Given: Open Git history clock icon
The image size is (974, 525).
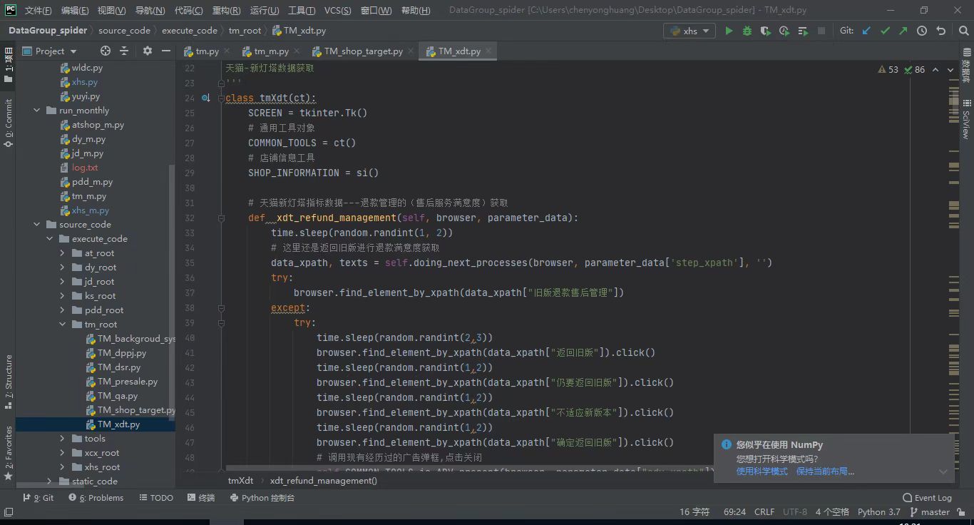Looking at the screenshot, I should click(x=922, y=31).
